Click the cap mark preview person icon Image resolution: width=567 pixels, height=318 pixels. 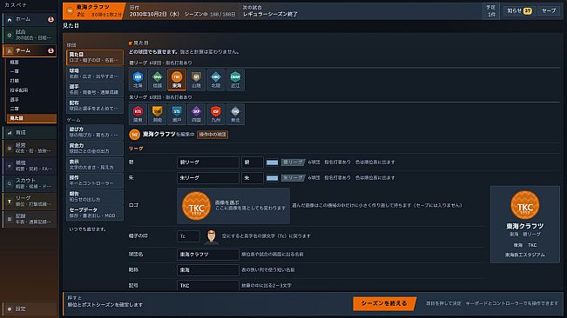[x=211, y=237]
